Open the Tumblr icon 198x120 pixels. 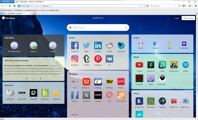click(x=86, y=59)
